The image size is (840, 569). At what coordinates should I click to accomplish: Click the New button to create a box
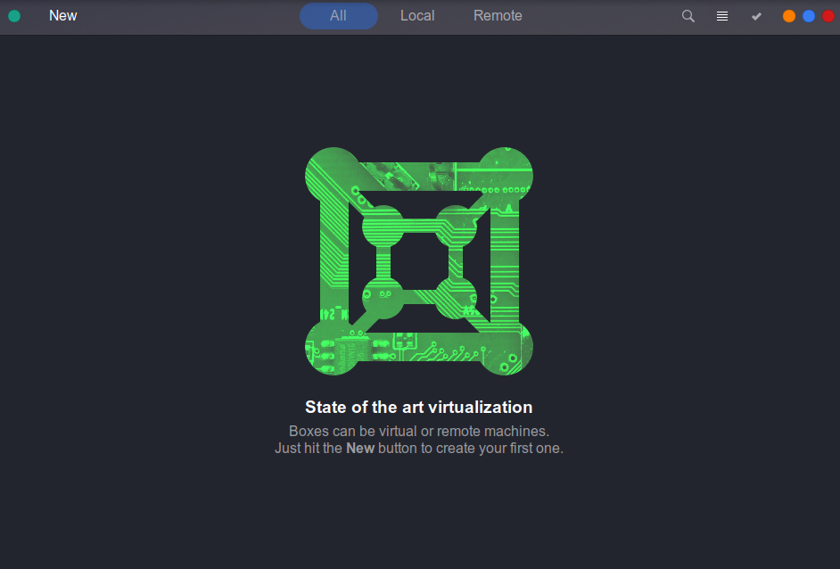62,15
